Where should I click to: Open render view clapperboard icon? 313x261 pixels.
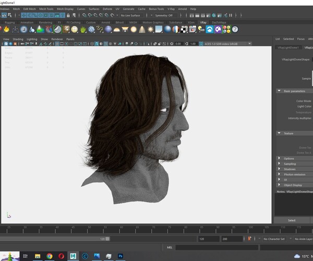click(191, 15)
